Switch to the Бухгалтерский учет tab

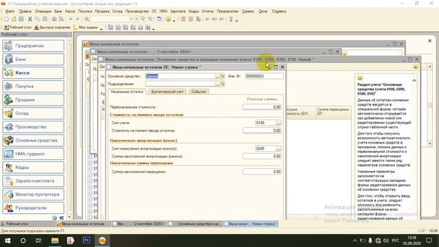tap(167, 91)
